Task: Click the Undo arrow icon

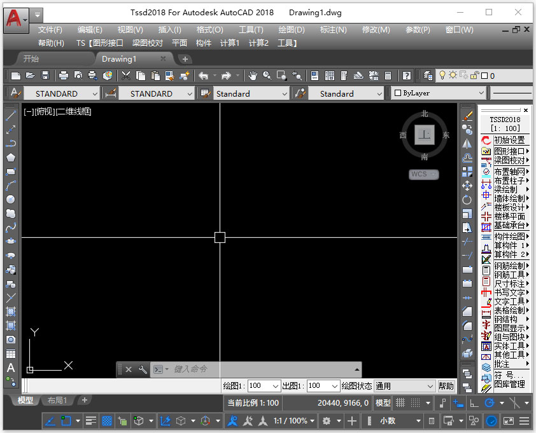Action: point(203,76)
